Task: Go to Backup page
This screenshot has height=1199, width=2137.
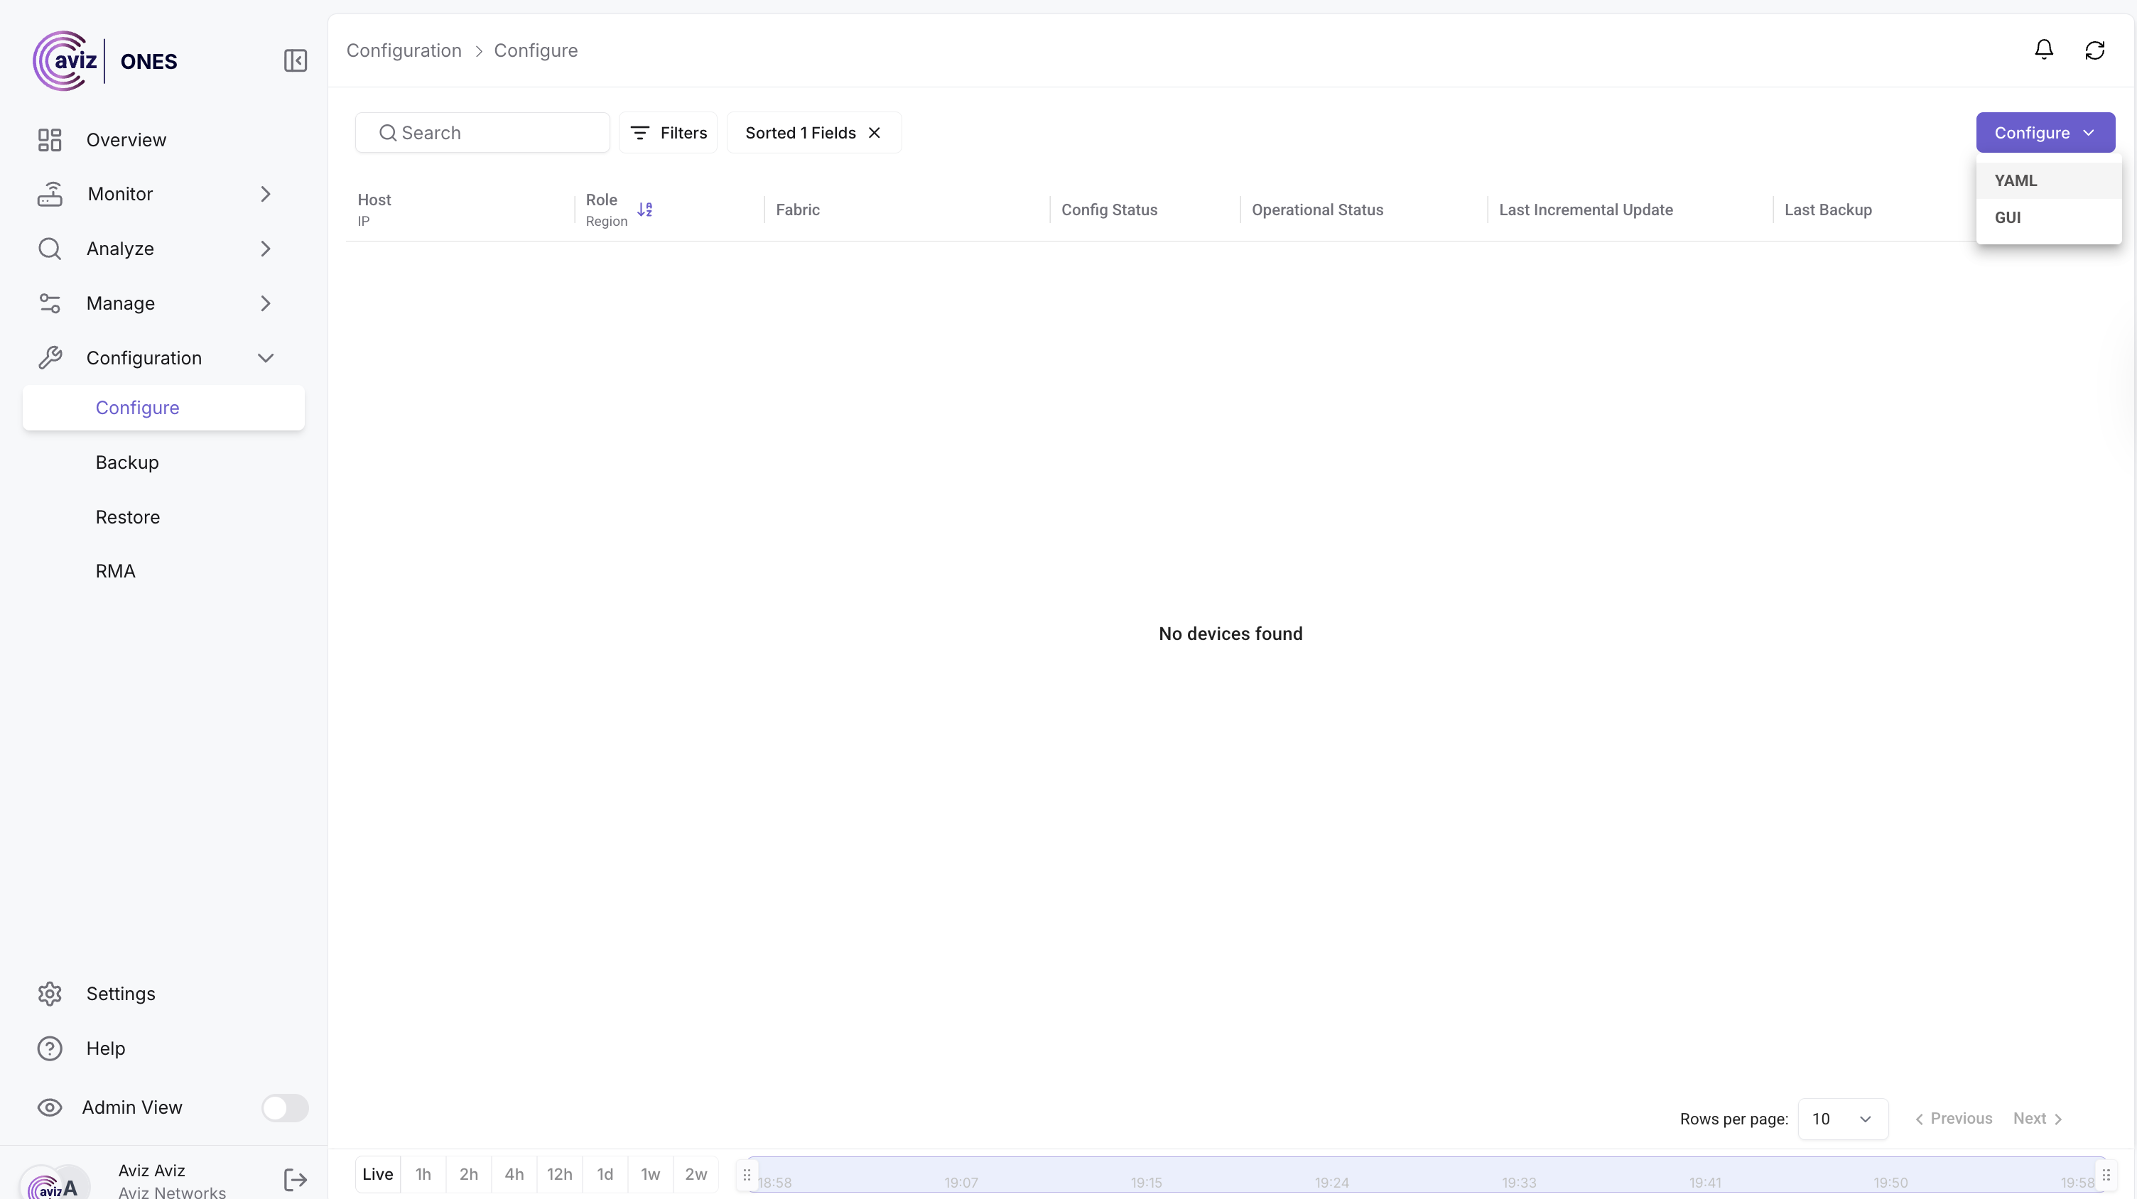Action: pyautogui.click(x=127, y=462)
